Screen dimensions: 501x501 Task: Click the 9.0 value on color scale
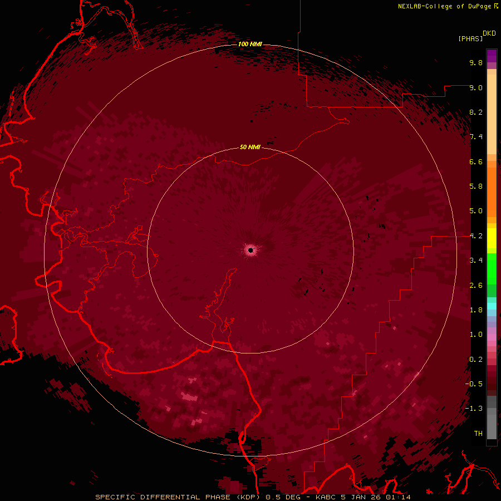pyautogui.click(x=476, y=87)
